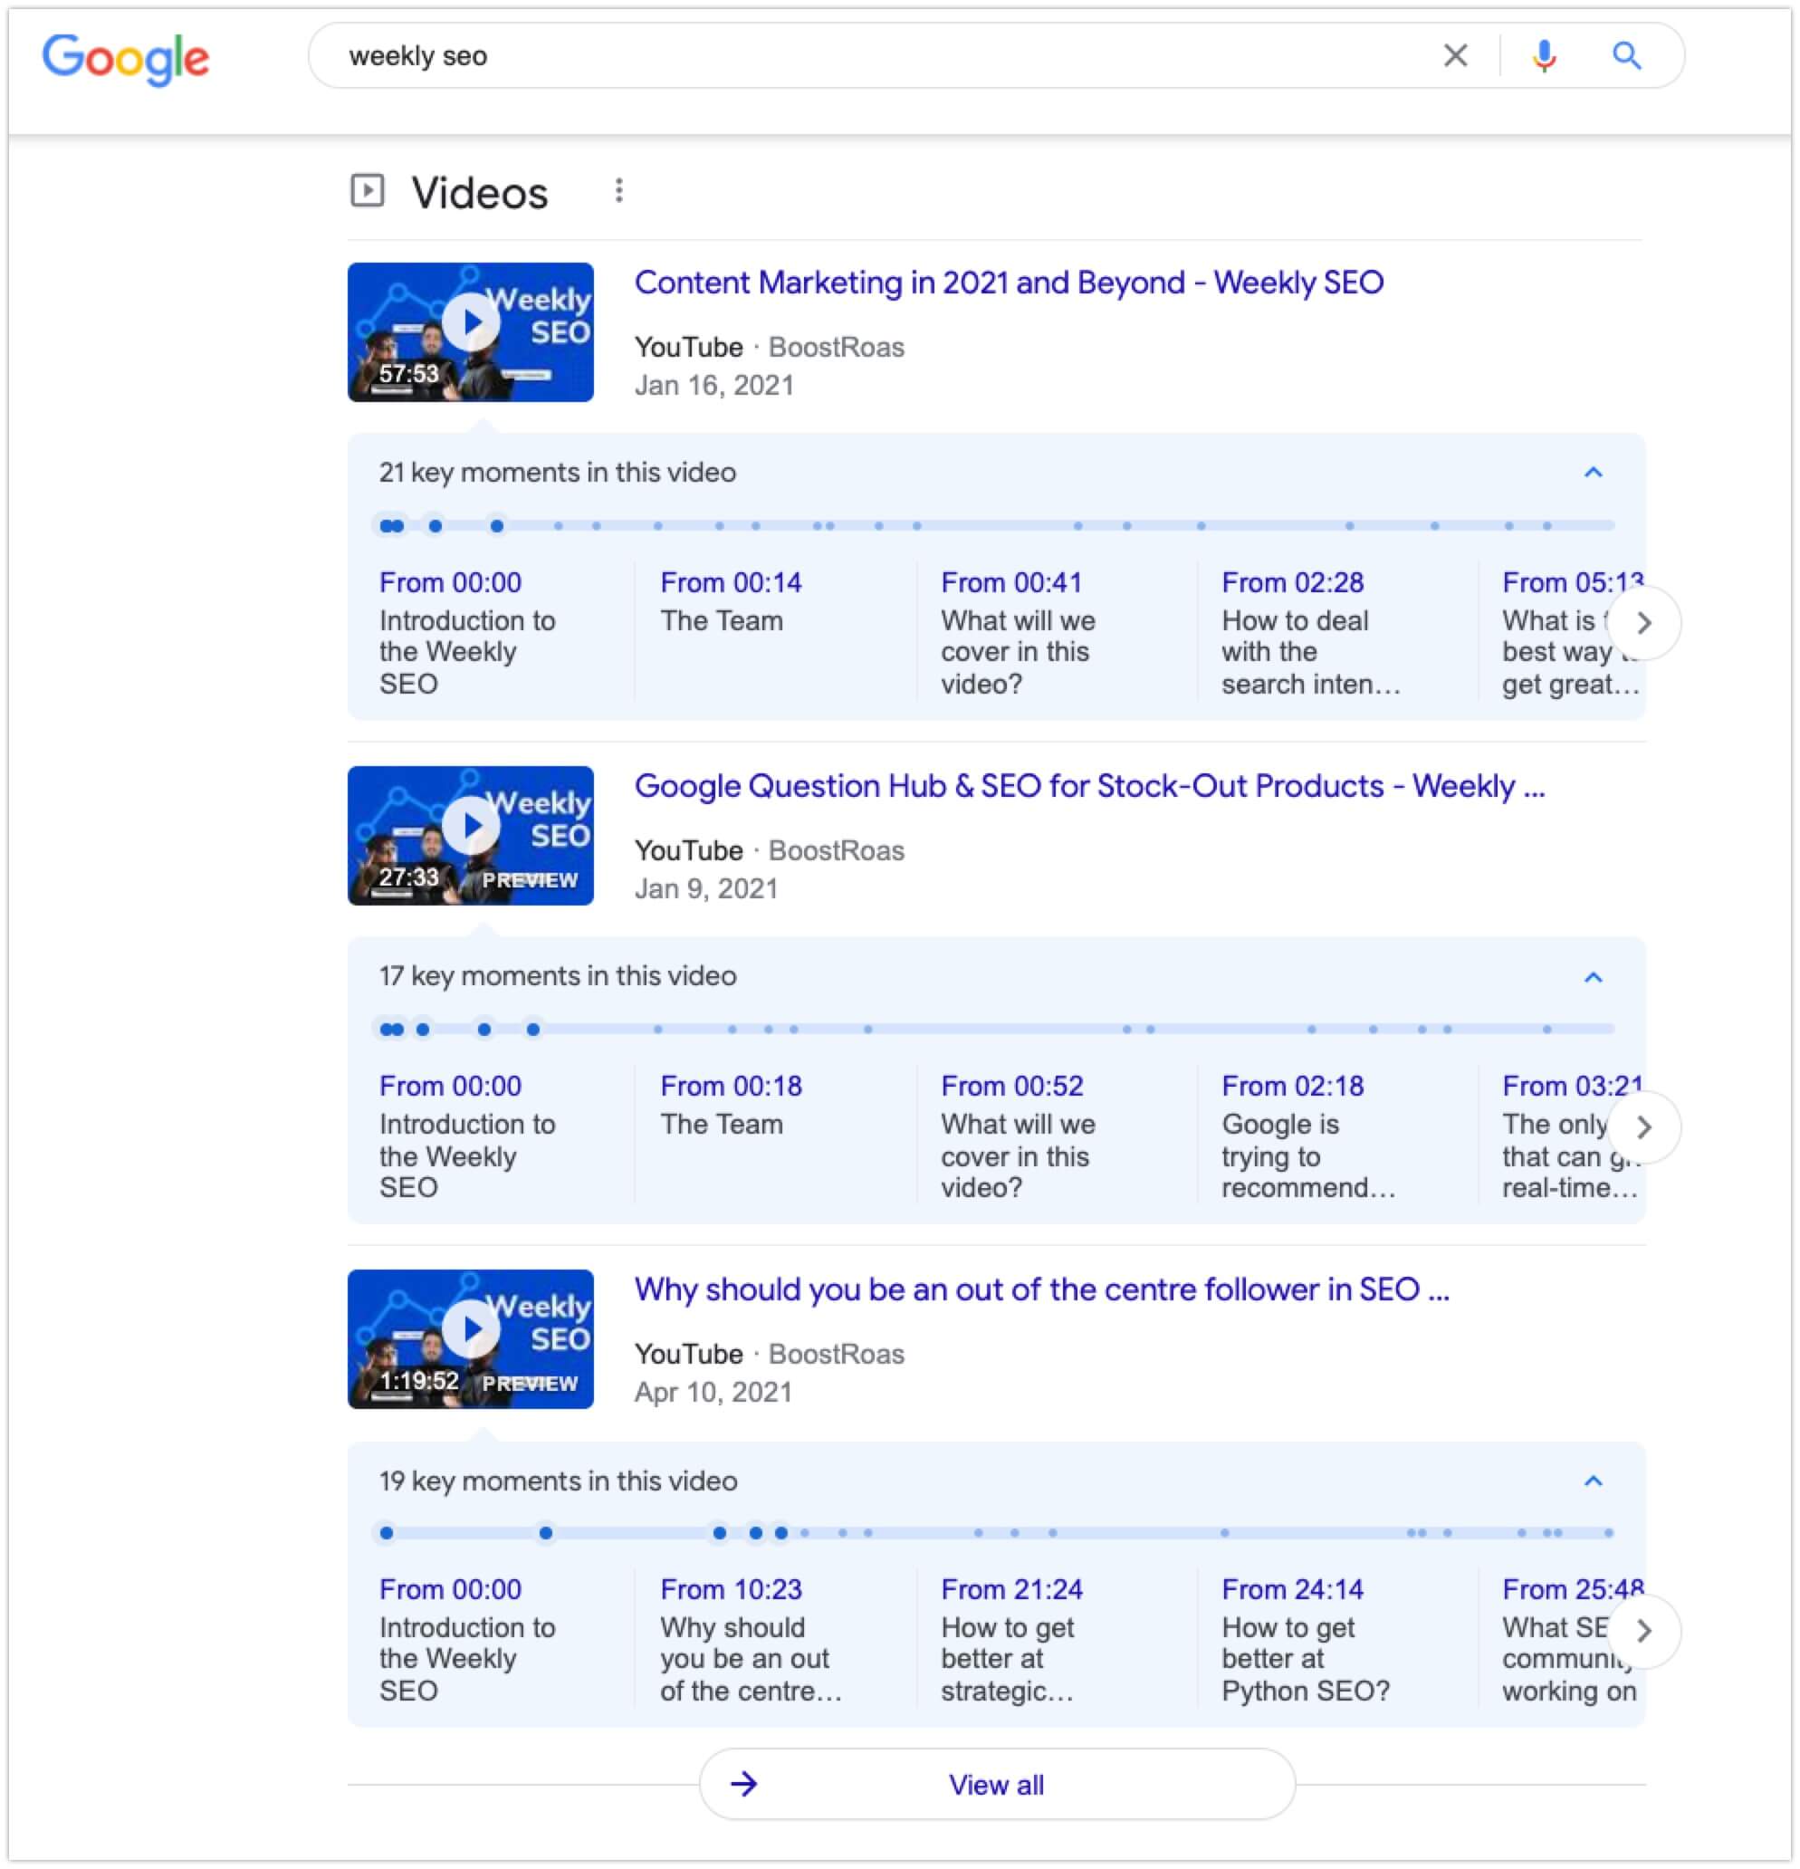The image size is (1800, 1869).
Task: Click the third large dot on 19 moments timeline
Action: click(x=720, y=1532)
